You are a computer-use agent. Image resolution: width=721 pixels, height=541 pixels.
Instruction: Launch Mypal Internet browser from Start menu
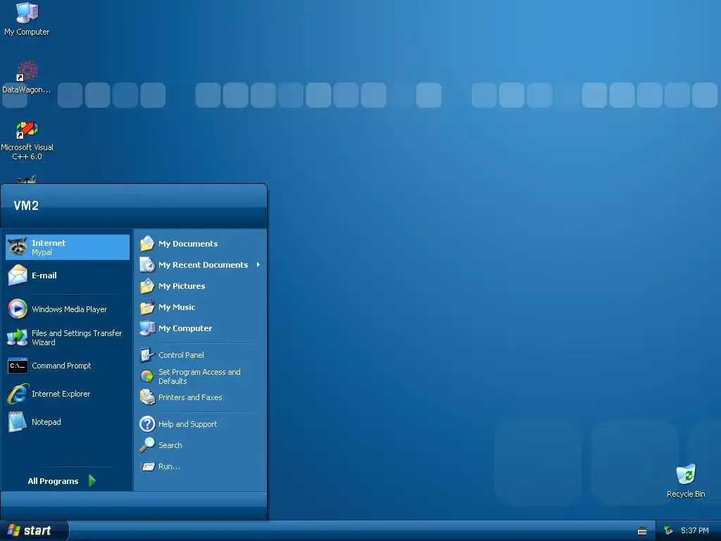[x=68, y=247]
